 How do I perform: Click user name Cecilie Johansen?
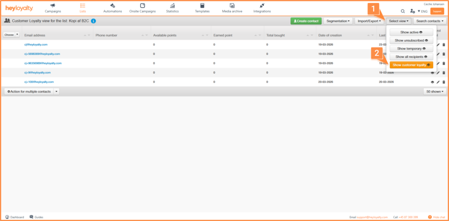pos(434,4)
